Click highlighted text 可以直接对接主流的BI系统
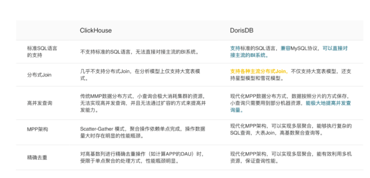 (x=289, y=52)
